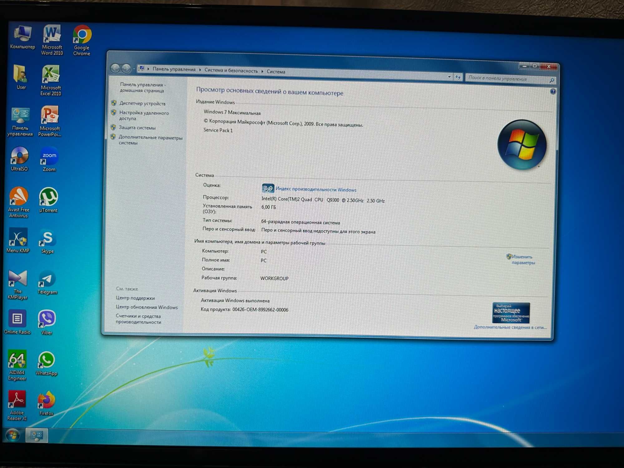624x468 pixels.
Task: Launch WhatsApp desktop shortcut
Action: [46, 363]
